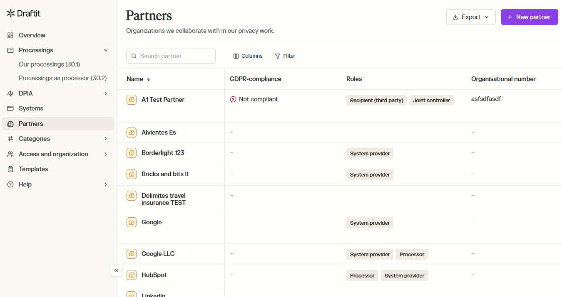This screenshot has height=297, width=562.
Task: Click the Not compliant red X icon
Action: click(x=233, y=99)
